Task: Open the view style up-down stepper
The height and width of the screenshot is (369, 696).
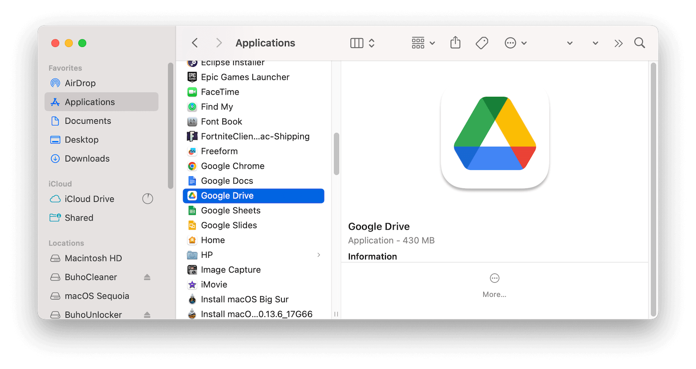Action: (x=371, y=43)
